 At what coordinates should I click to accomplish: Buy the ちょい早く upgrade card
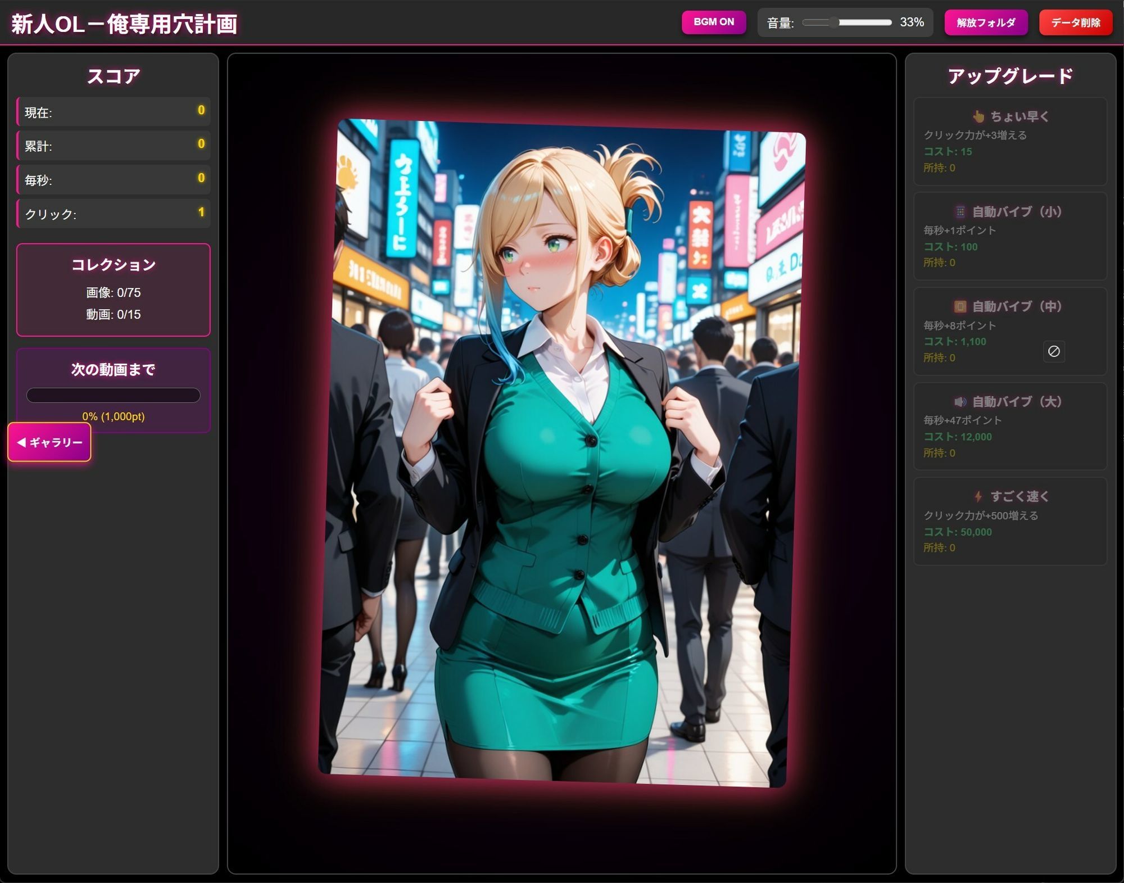click(x=1010, y=142)
